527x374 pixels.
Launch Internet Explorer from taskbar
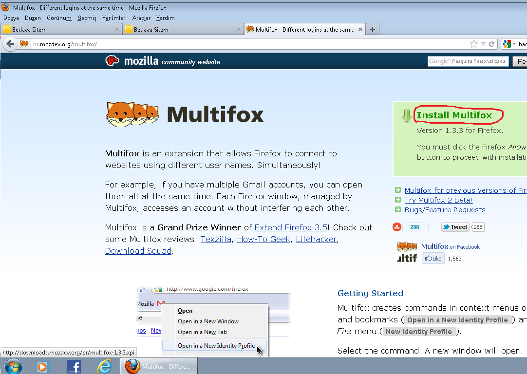(104, 366)
